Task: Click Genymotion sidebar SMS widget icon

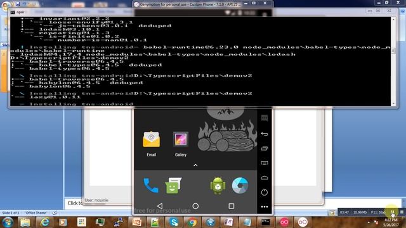Action: (265, 118)
